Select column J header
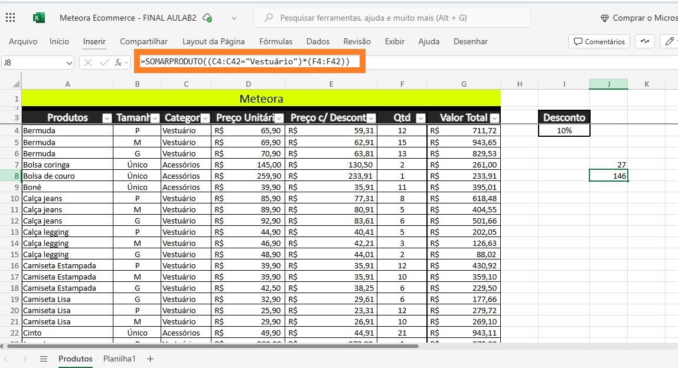 pos(608,84)
